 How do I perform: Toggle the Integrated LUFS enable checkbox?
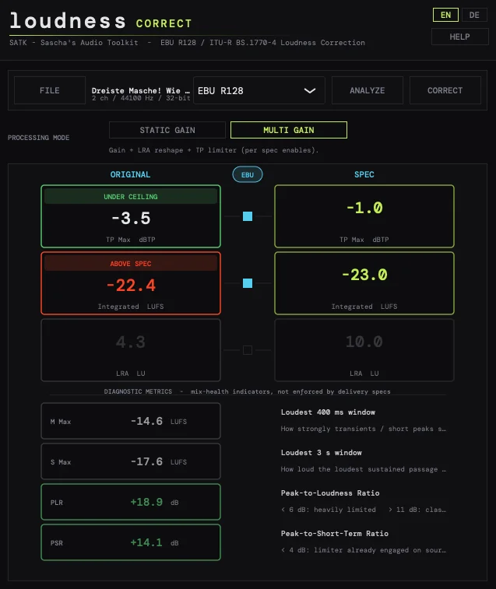pyautogui.click(x=248, y=283)
